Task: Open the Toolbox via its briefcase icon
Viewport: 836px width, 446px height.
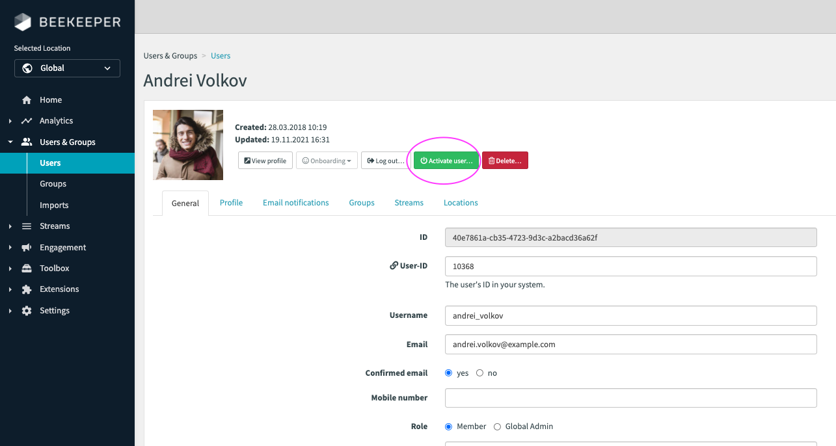Action: 26,268
